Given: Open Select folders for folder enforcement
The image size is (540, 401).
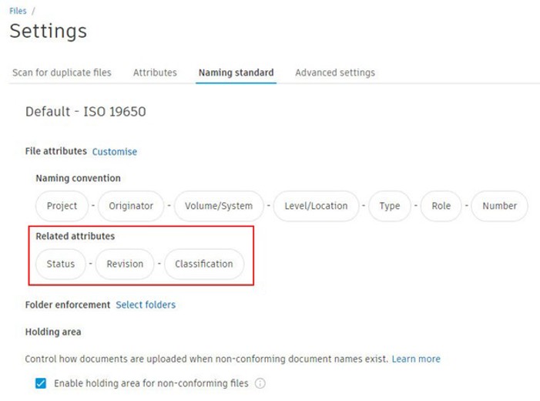Looking at the screenshot, I should click(x=146, y=305).
